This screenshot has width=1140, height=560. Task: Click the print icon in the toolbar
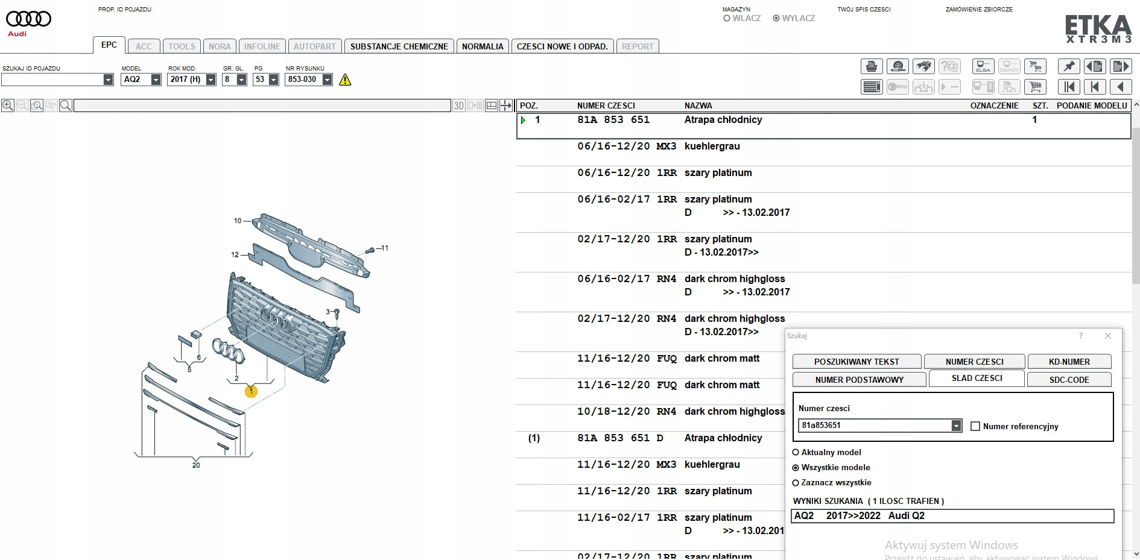click(x=872, y=66)
